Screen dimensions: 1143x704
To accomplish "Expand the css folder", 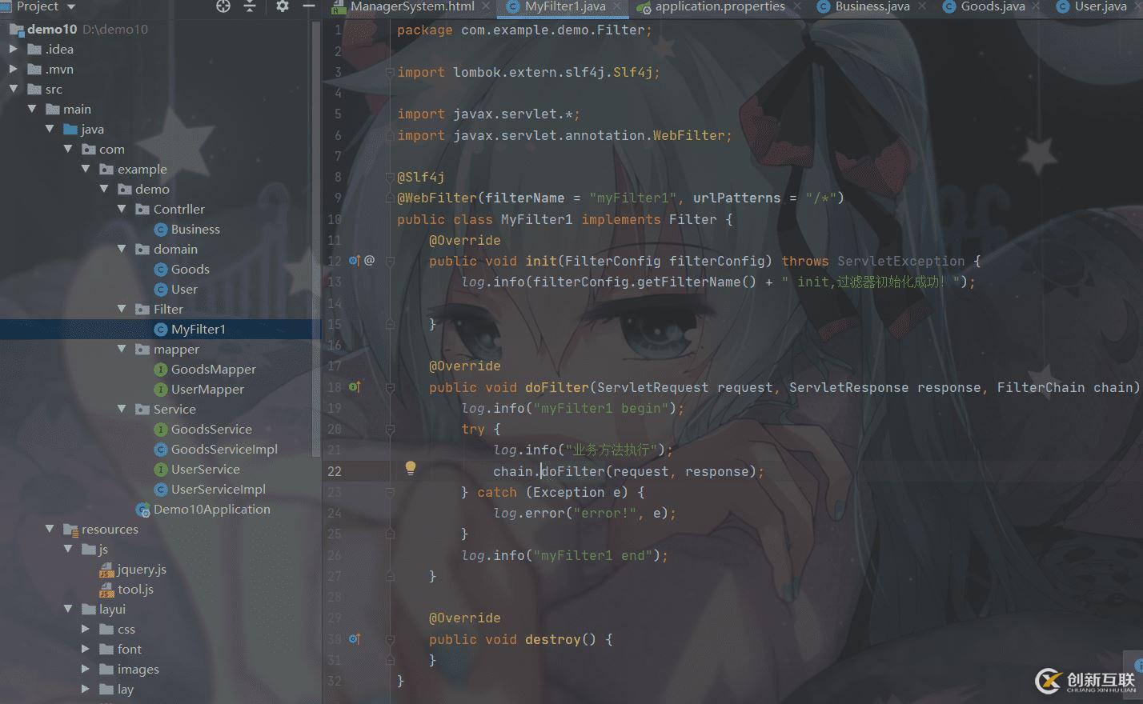I will coord(86,630).
